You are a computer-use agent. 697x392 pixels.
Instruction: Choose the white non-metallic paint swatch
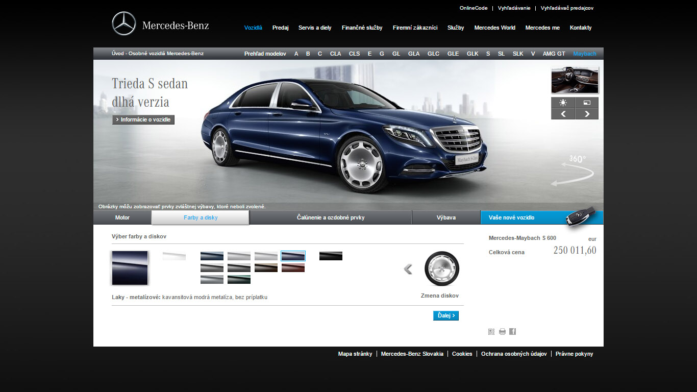point(174,256)
